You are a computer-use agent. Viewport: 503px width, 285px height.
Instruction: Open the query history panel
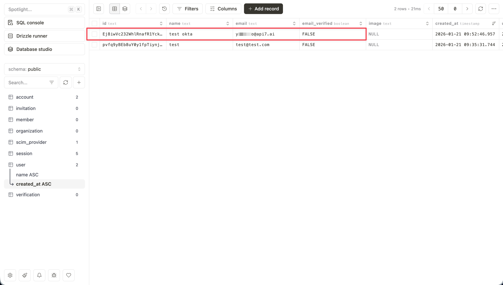(164, 9)
